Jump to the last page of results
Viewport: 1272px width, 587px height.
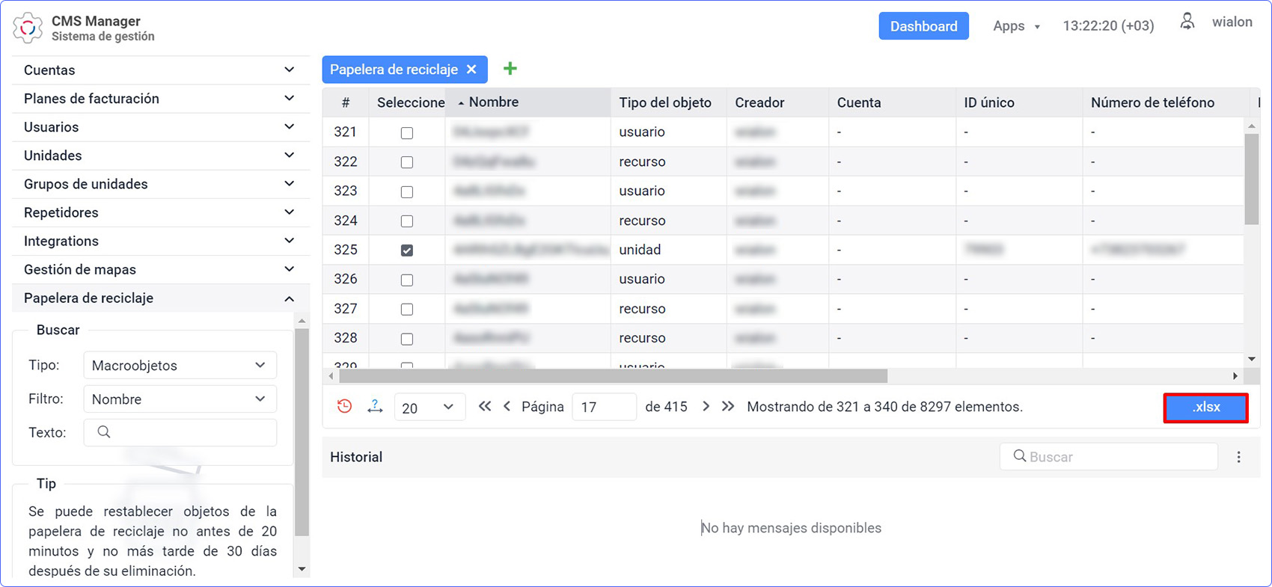tap(728, 407)
